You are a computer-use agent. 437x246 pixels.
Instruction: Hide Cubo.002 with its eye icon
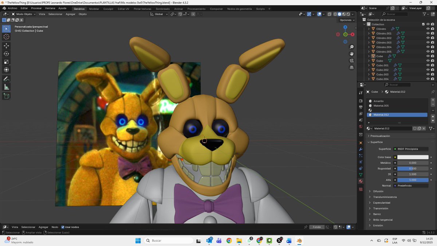(428, 70)
